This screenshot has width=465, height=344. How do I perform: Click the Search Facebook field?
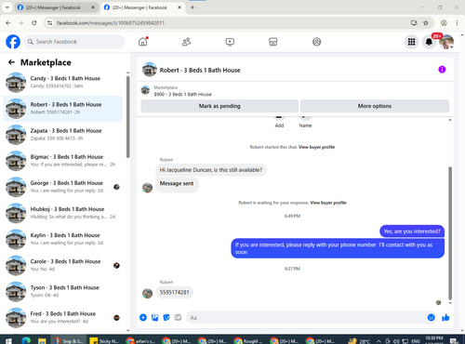click(74, 42)
